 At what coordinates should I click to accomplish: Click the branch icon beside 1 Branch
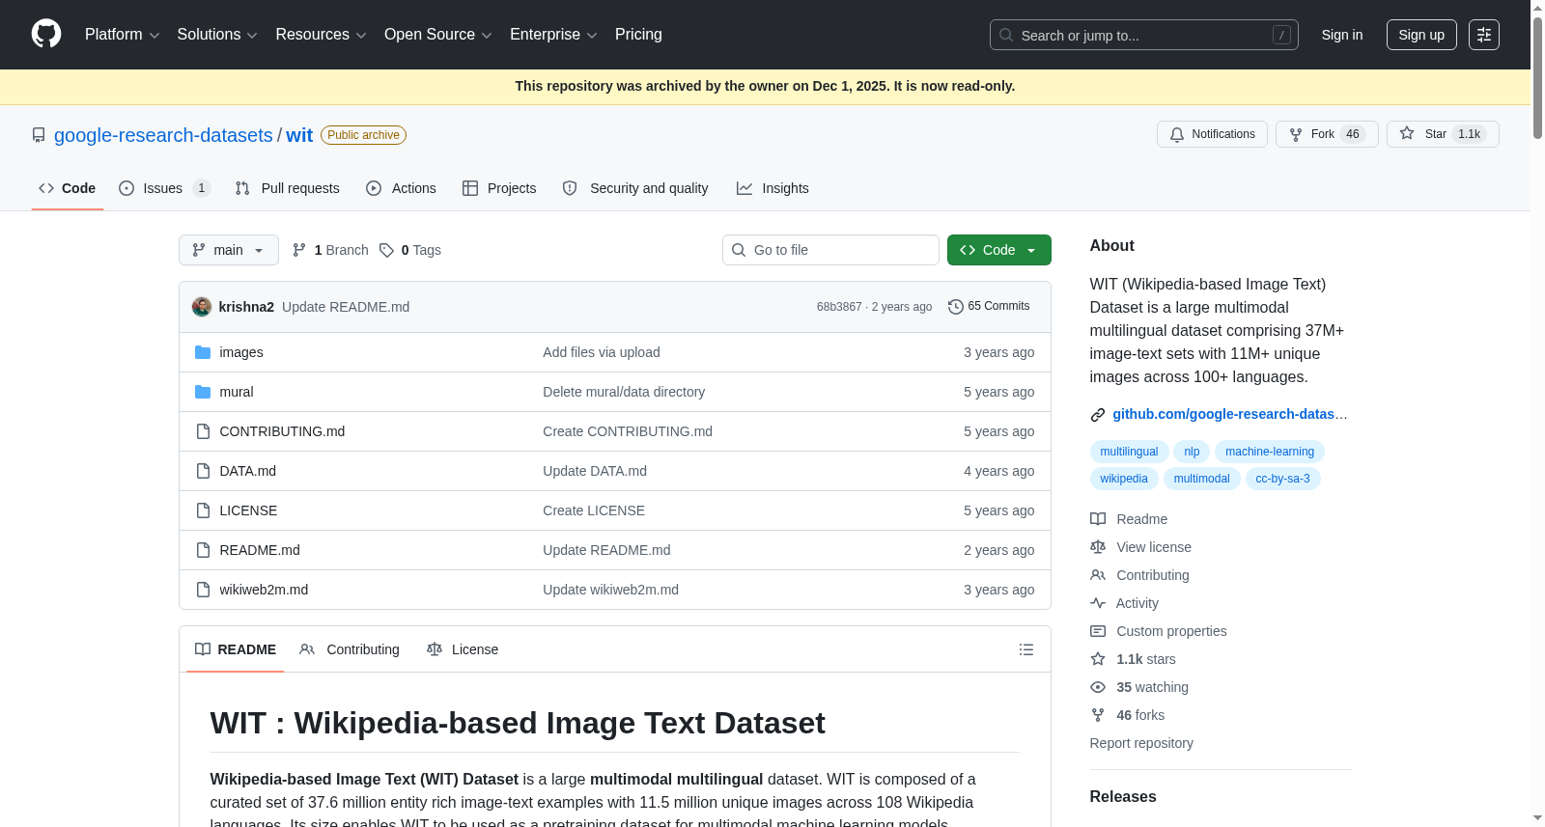point(299,250)
